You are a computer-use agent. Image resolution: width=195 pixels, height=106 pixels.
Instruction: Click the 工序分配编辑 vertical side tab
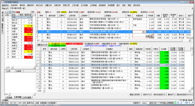coord(3,28)
